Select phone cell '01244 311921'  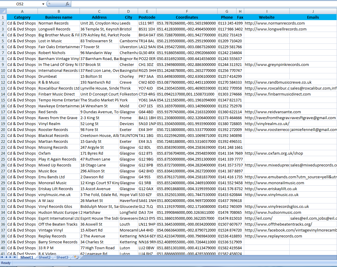click(x=227, y=64)
